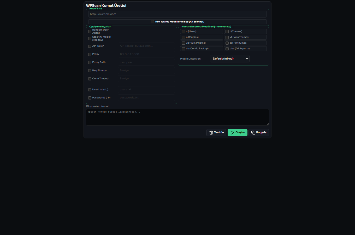
Task: Select the vt (Vuln Themes) checkbox
Action: 227,37
